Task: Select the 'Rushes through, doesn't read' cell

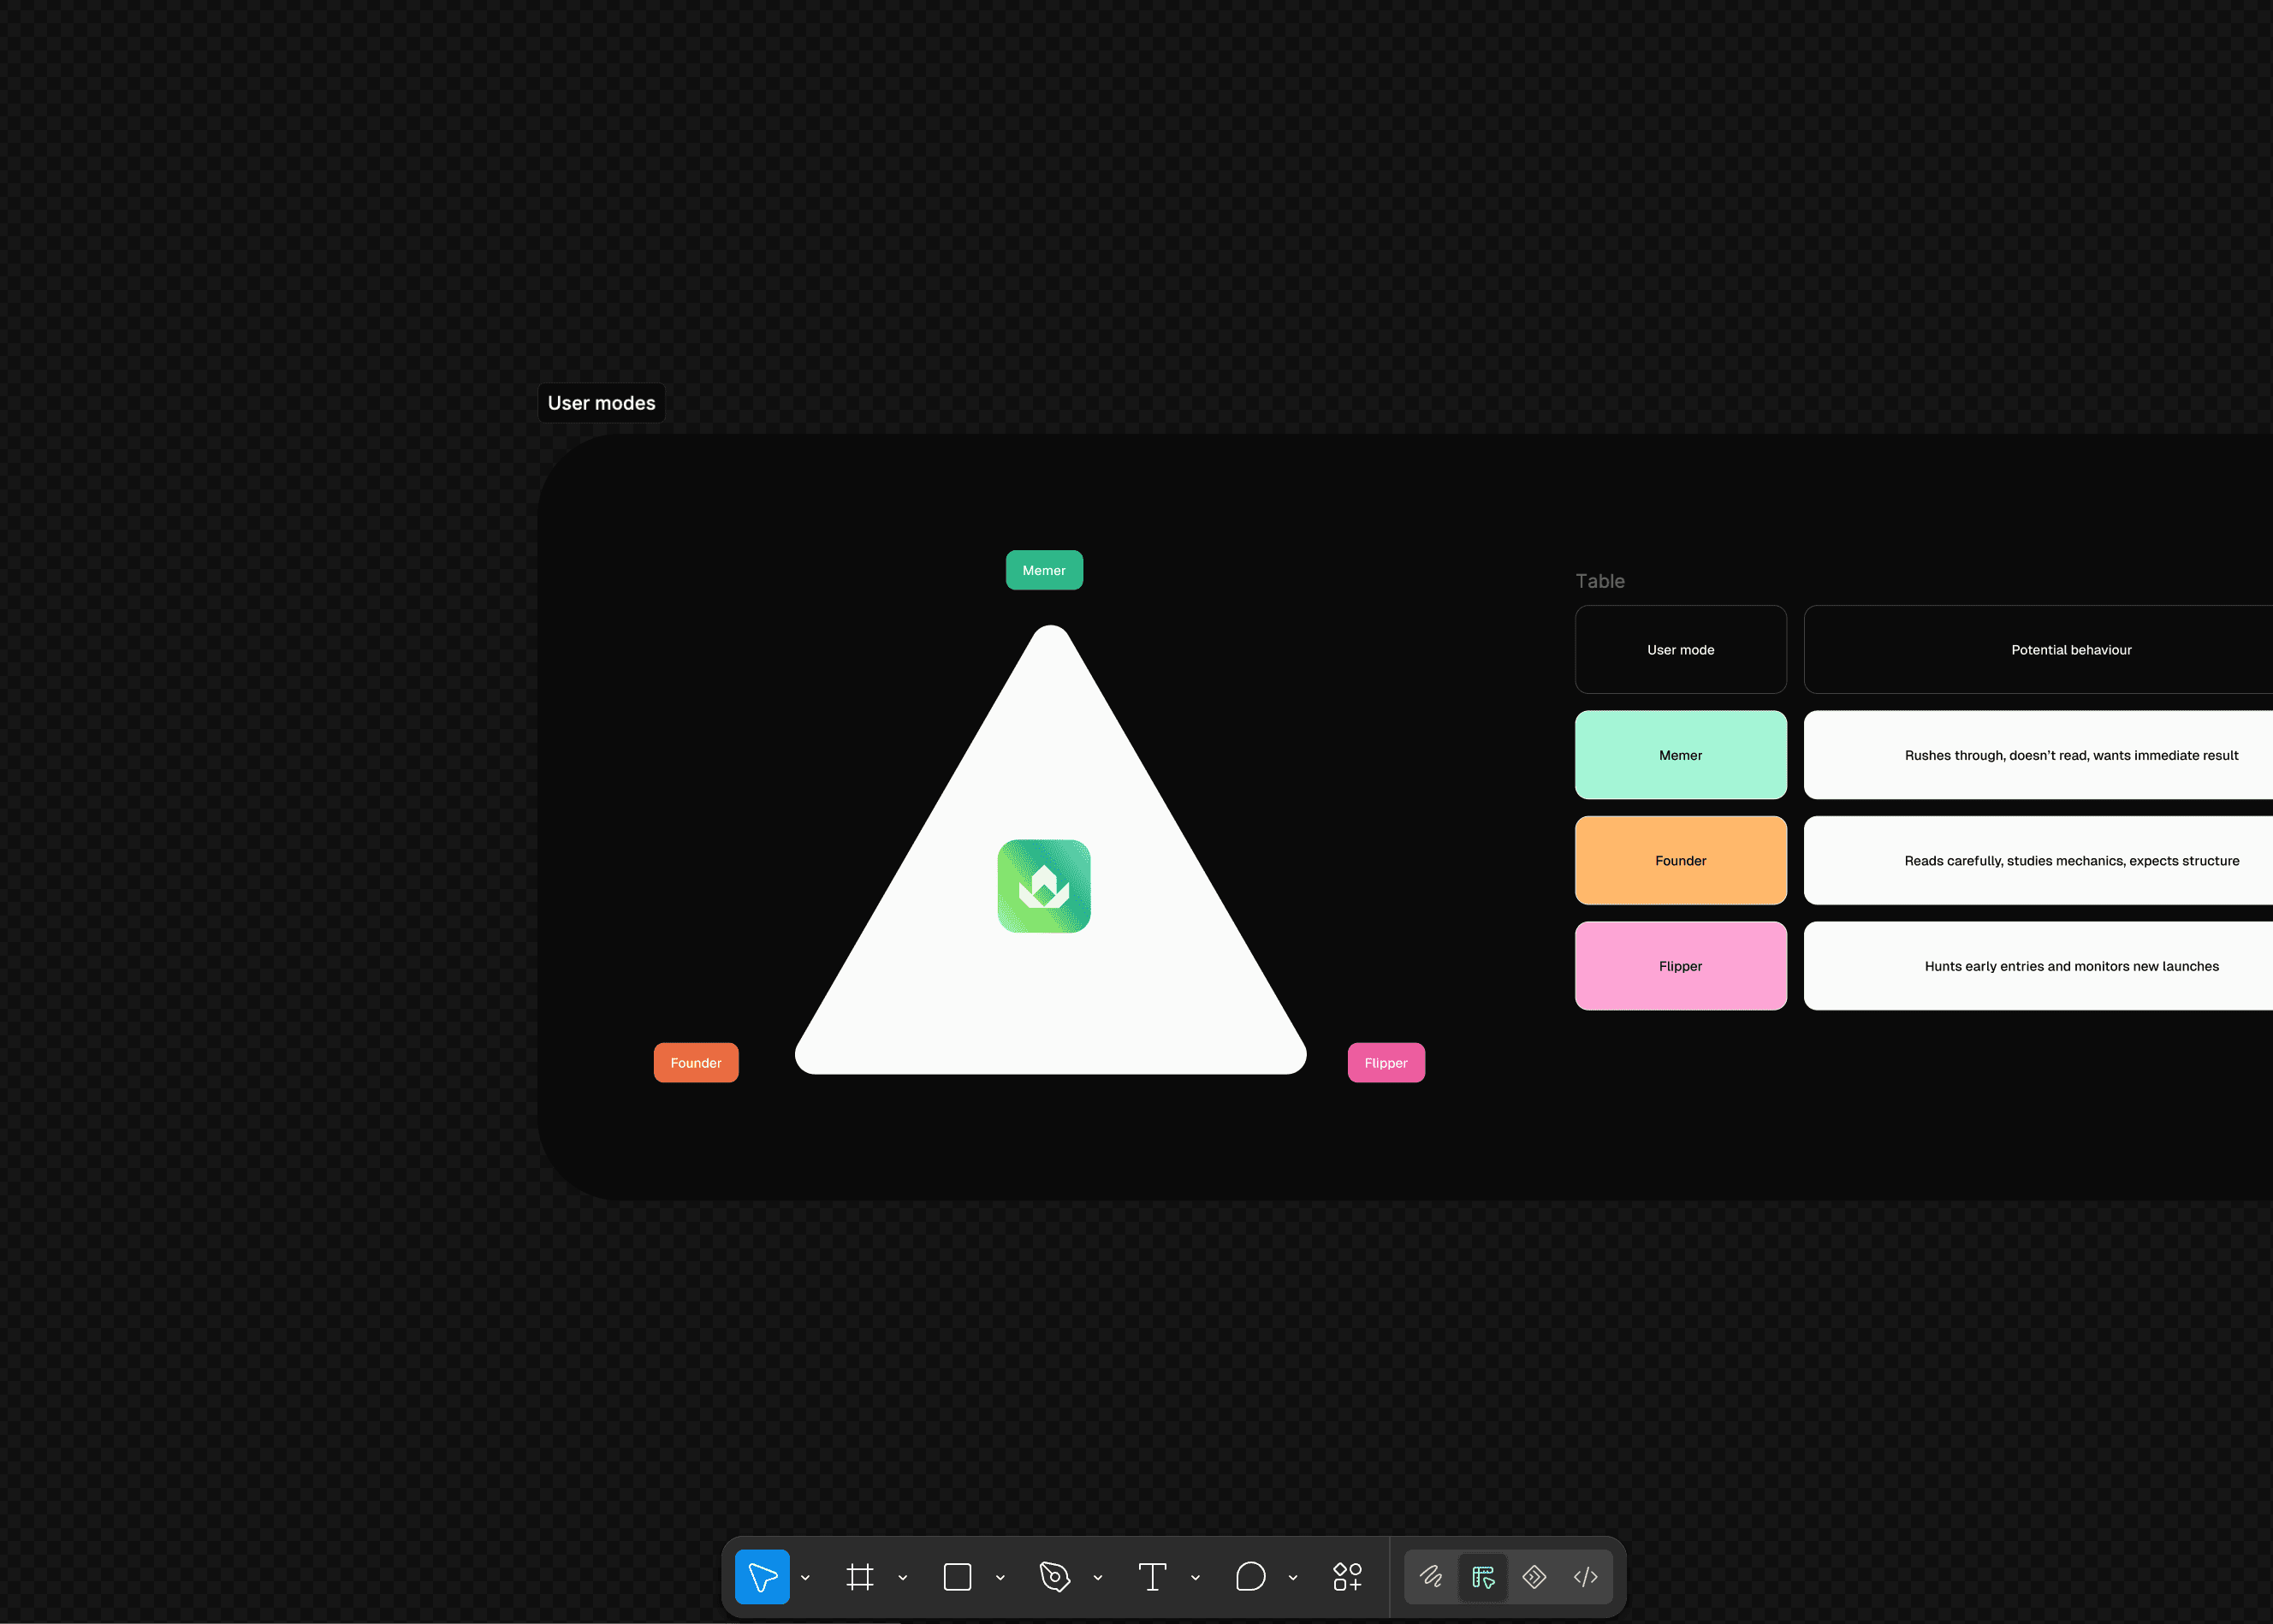Action: click(x=2038, y=755)
